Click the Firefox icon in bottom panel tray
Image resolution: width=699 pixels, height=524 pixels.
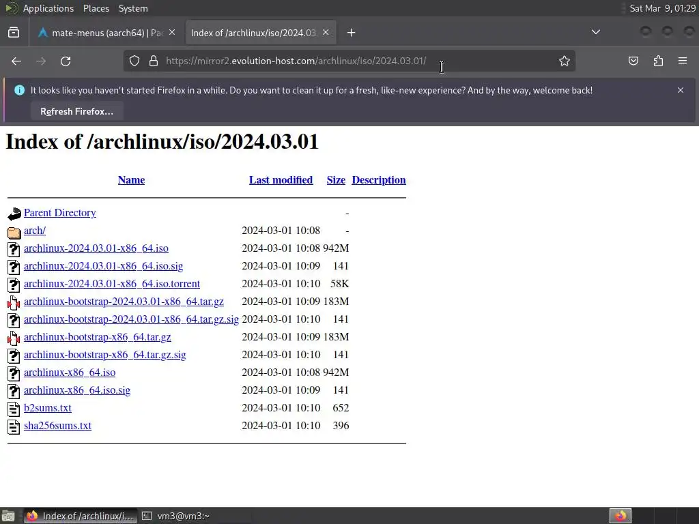[x=620, y=516]
